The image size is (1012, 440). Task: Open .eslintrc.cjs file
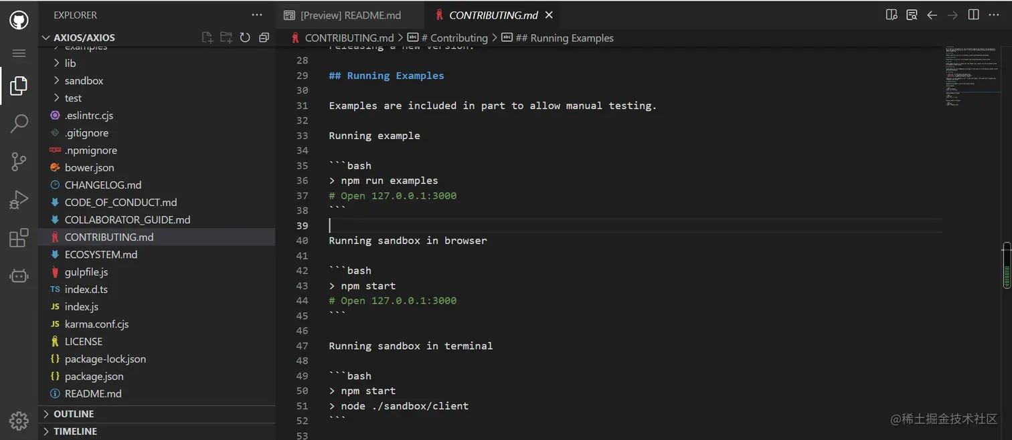click(x=157, y=115)
